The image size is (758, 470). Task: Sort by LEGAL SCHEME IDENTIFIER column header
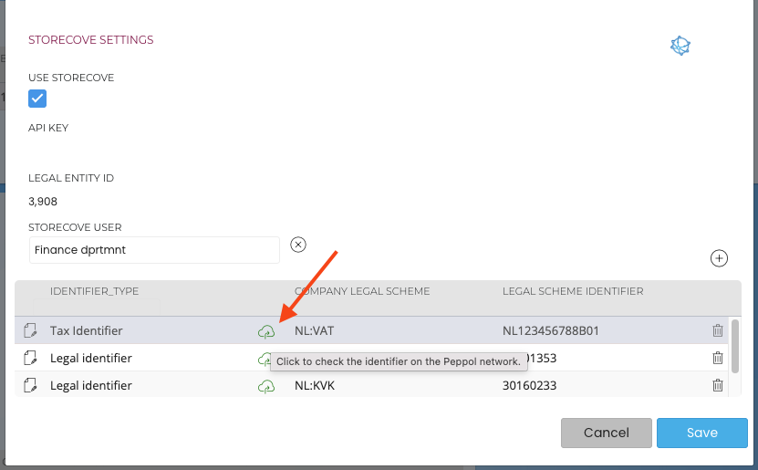(573, 291)
